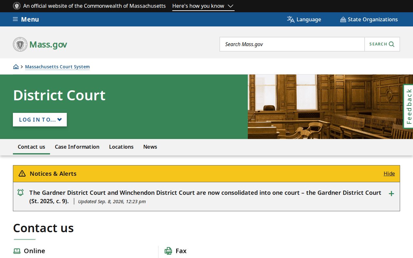Expand the LOG IN TO... dropdown
The height and width of the screenshot is (258, 413).
coord(40,120)
